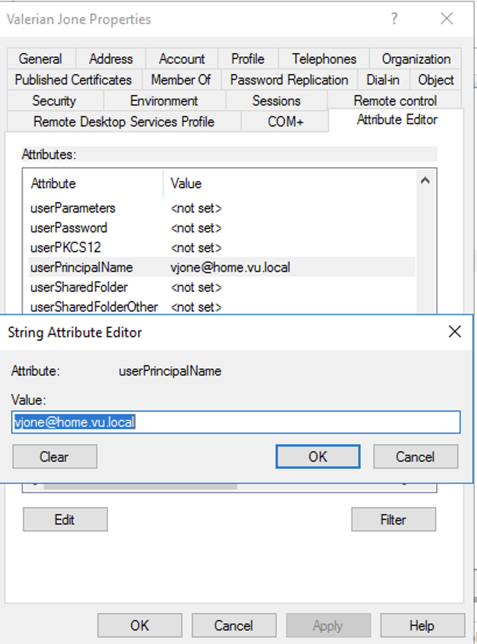The width and height of the screenshot is (477, 644).
Task: Click the Attribute column header
Action: click(54, 183)
